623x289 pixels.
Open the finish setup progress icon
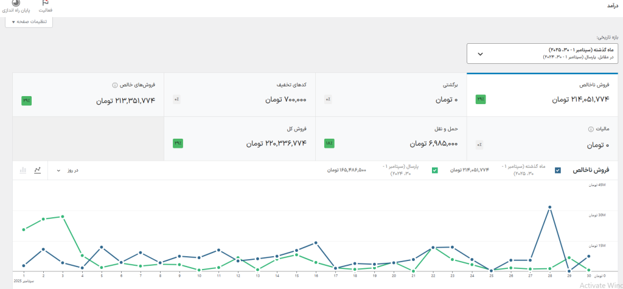pyautogui.click(x=16, y=5)
